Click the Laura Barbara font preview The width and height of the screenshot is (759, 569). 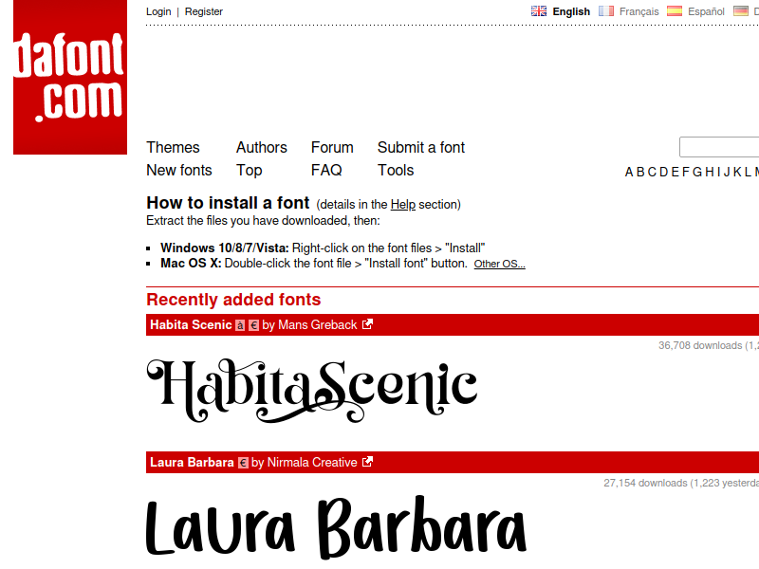336,526
